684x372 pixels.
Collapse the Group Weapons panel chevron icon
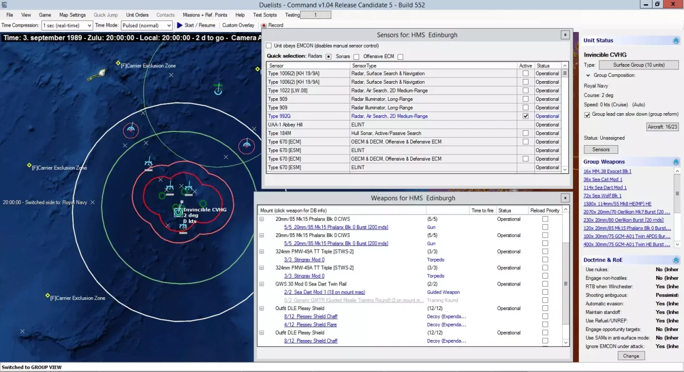click(675, 161)
